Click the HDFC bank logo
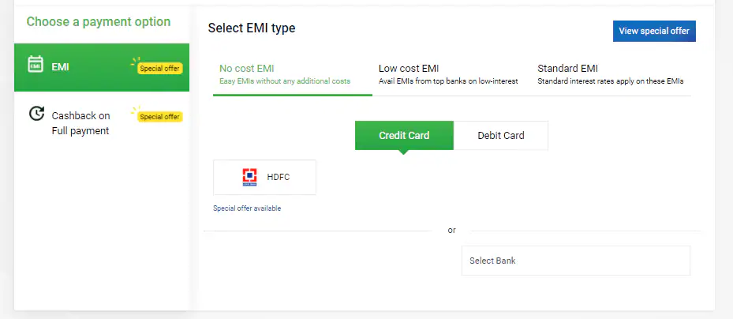 (249, 178)
